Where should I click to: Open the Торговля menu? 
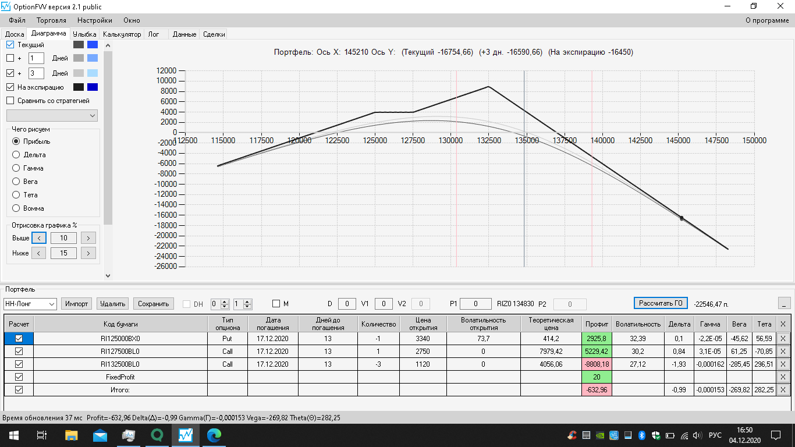[51, 20]
